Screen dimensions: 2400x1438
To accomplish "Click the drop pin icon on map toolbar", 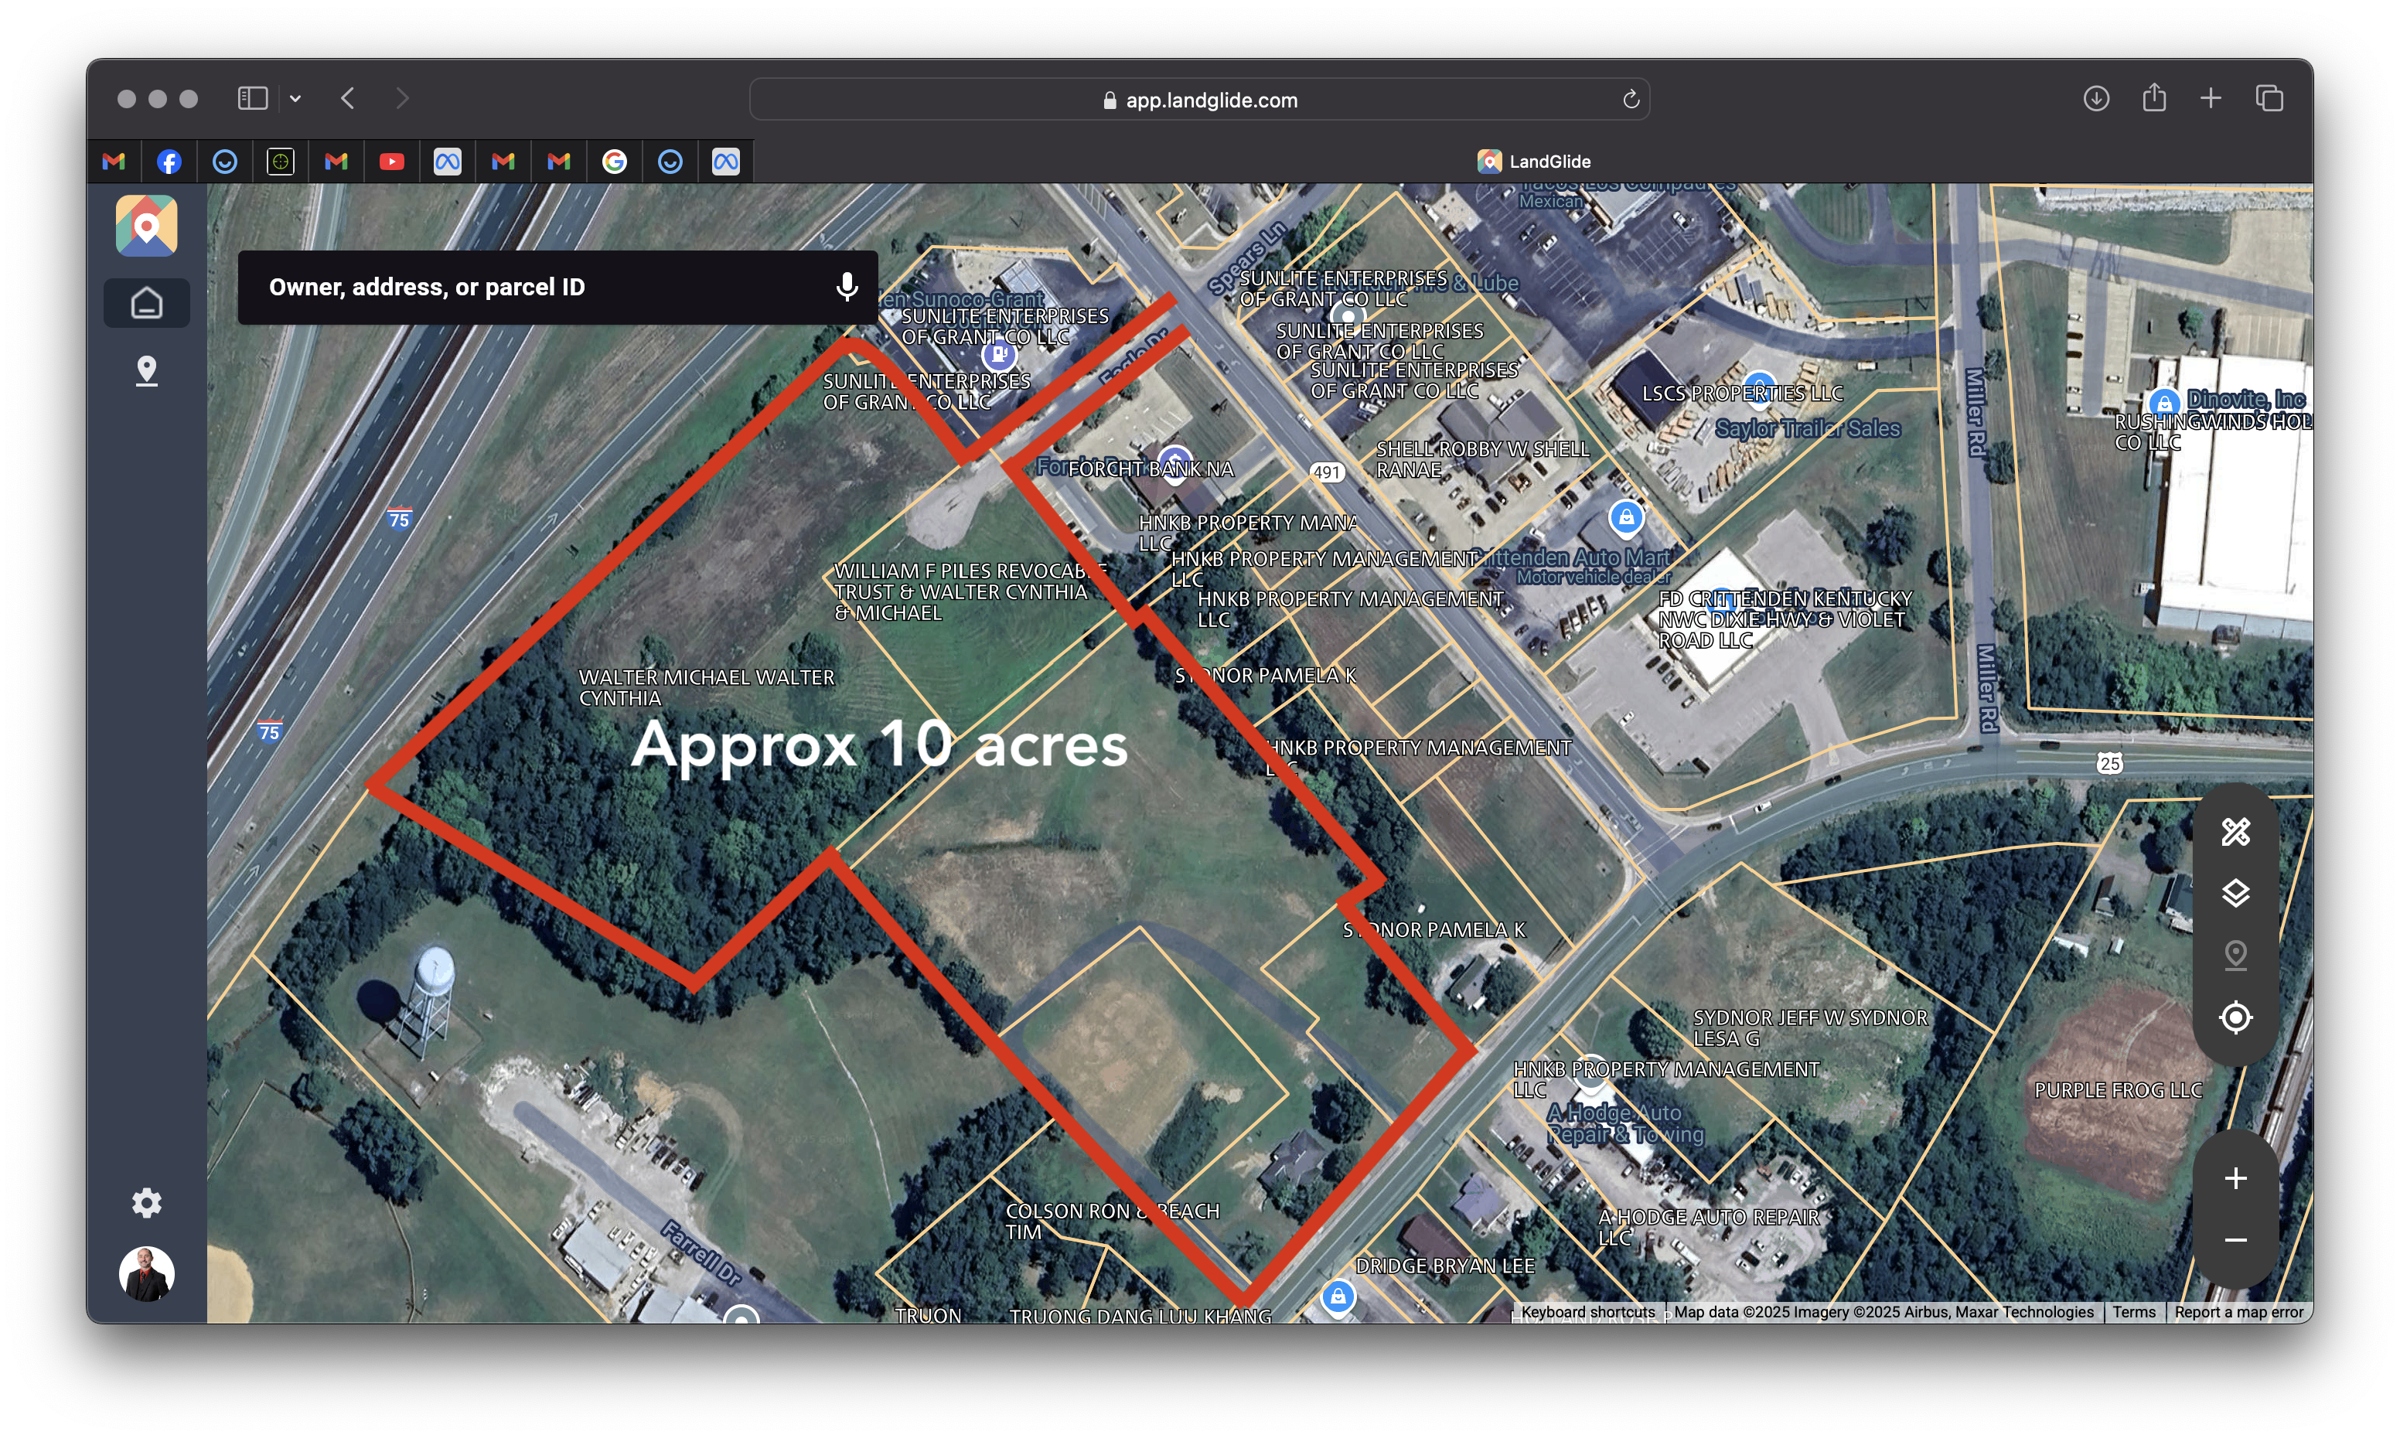I will [2235, 956].
